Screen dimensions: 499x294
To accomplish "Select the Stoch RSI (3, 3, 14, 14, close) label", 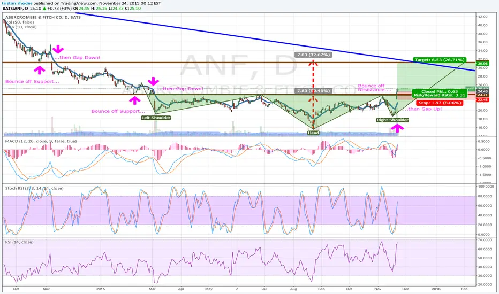I will coord(34,188).
